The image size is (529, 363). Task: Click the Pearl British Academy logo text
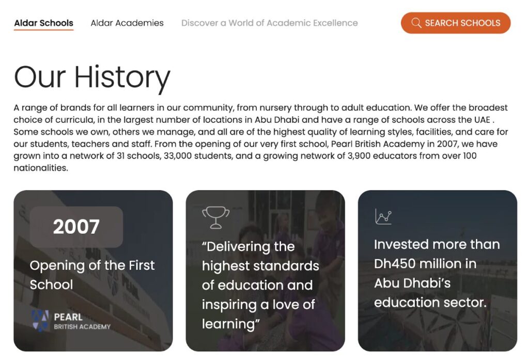pyautogui.click(x=82, y=321)
